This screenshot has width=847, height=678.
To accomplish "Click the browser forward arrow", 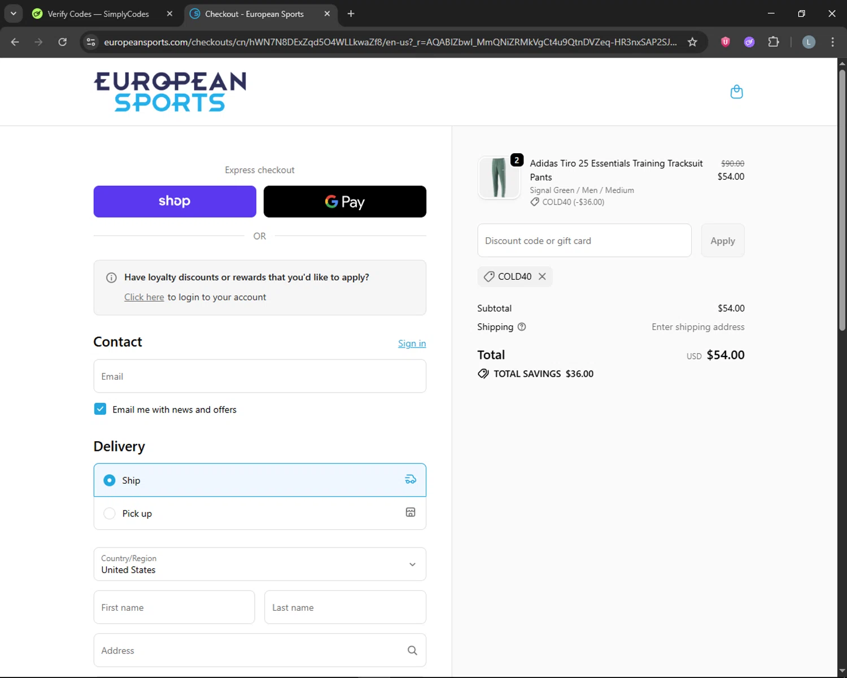I will (x=38, y=42).
